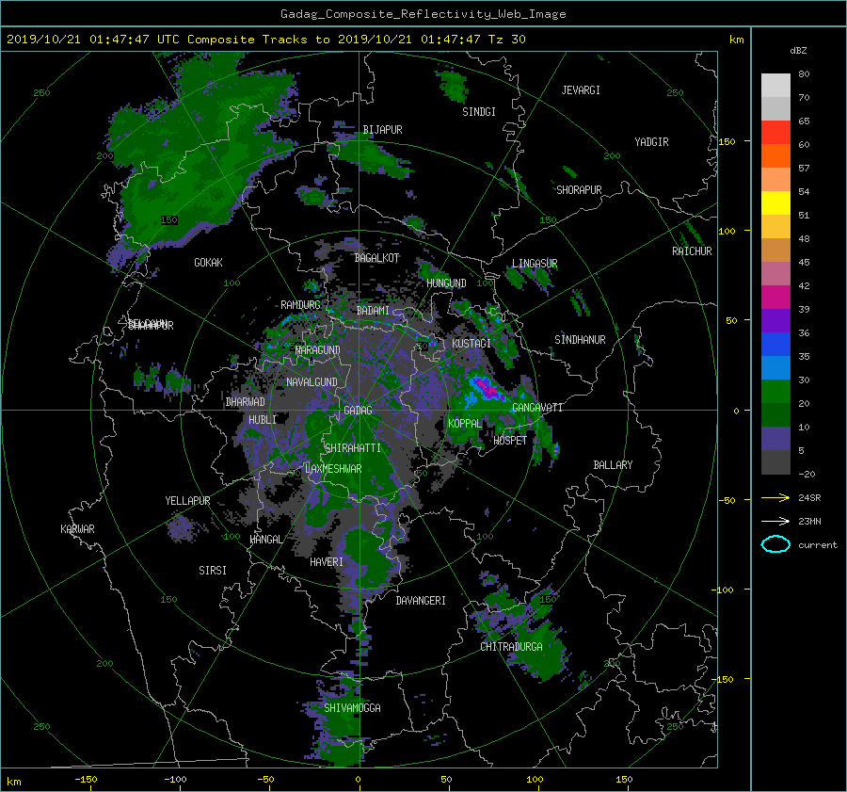Click the BADAMI city label
The width and height of the screenshot is (847, 792).
373,311
